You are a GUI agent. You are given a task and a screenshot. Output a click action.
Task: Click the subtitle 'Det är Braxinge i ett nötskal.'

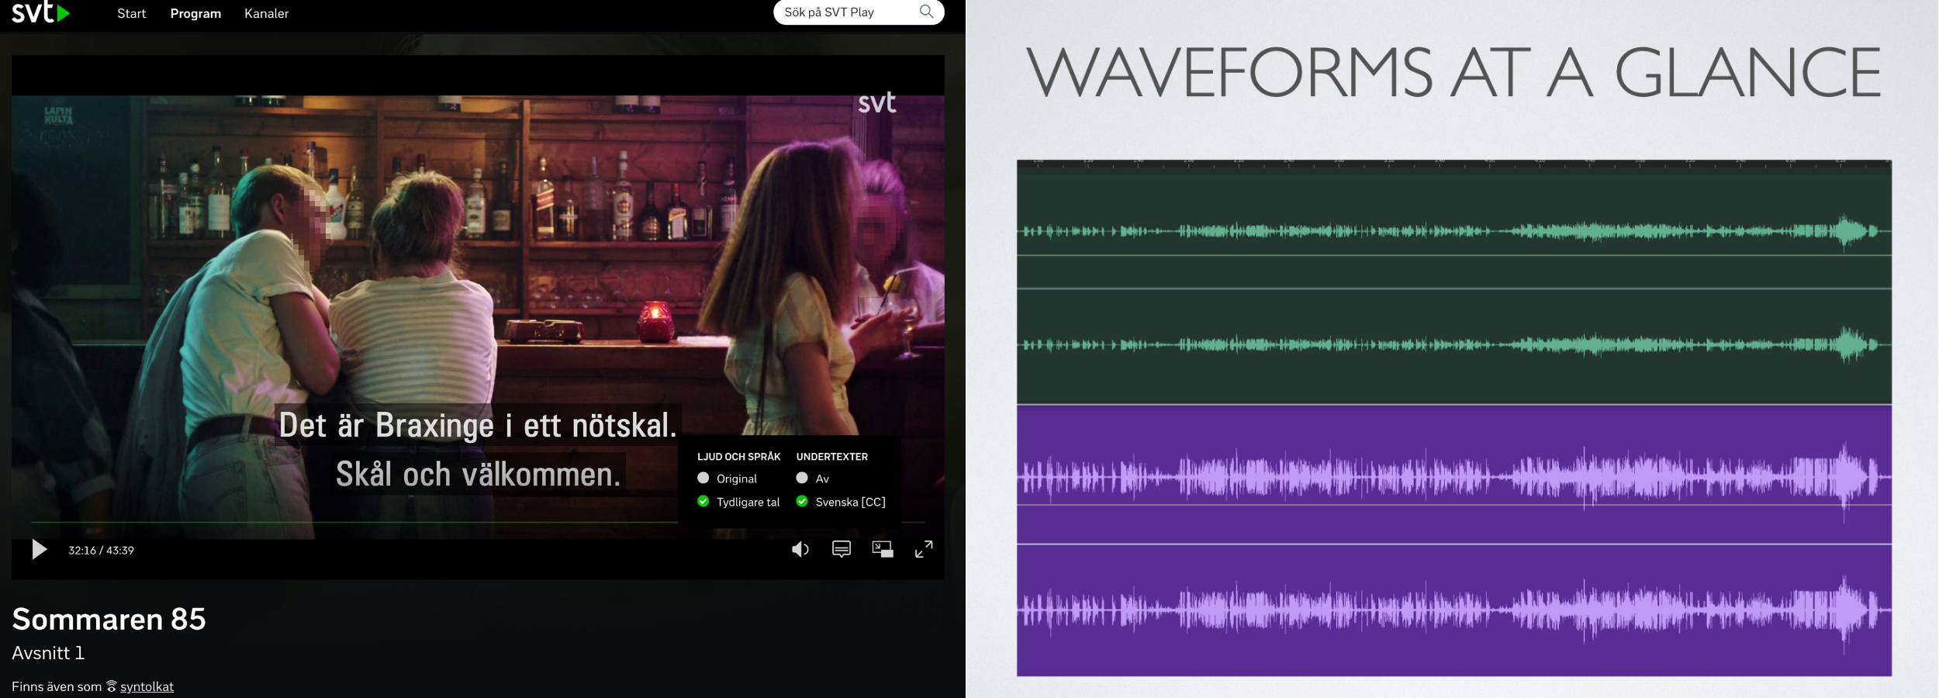pyautogui.click(x=478, y=425)
